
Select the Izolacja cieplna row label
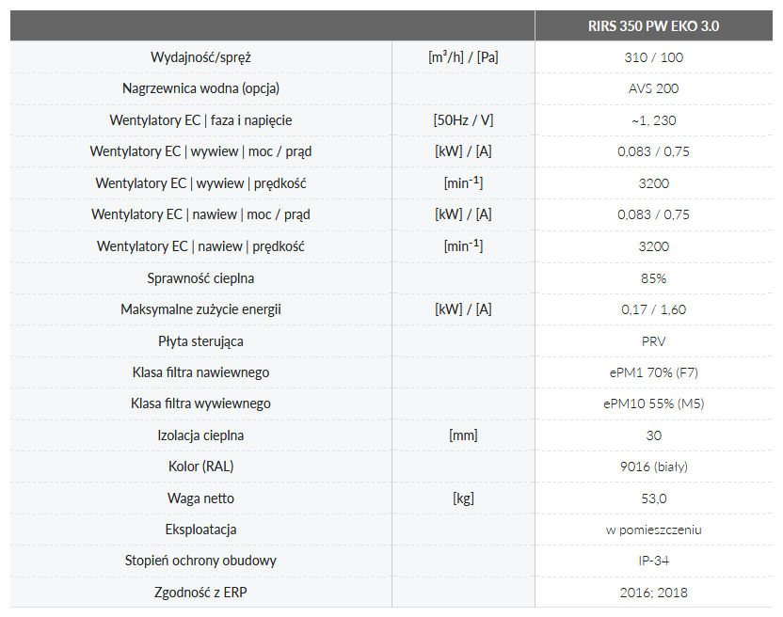tap(200, 435)
